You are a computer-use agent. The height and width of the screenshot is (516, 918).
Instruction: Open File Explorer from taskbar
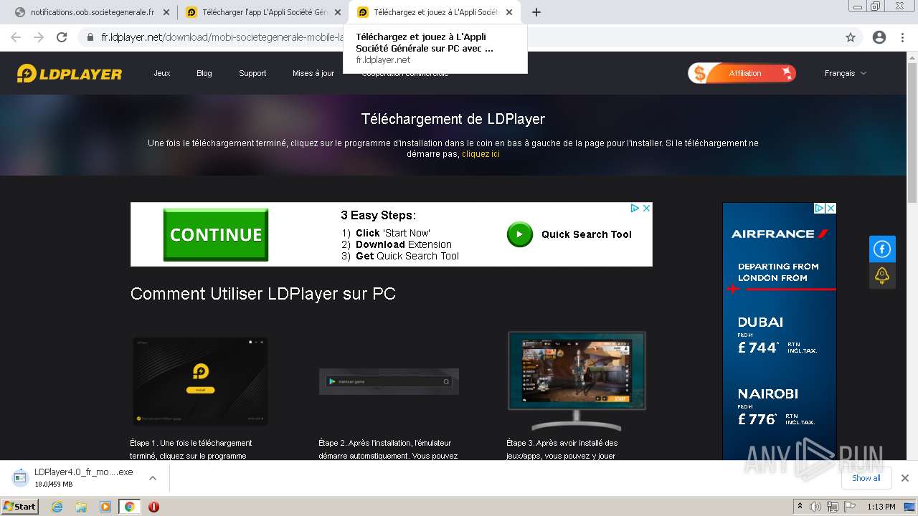(81, 507)
